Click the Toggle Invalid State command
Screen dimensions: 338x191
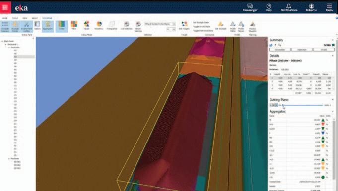202,26
